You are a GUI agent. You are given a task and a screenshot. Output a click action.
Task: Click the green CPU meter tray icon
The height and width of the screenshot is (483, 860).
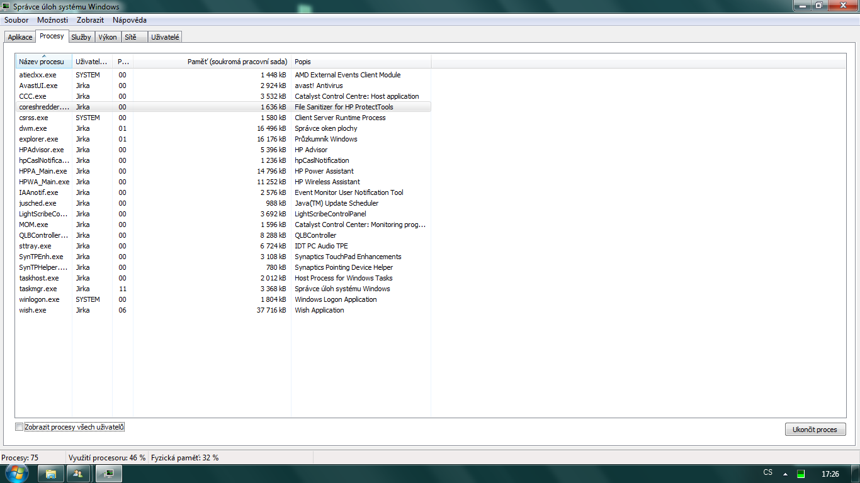(x=801, y=474)
